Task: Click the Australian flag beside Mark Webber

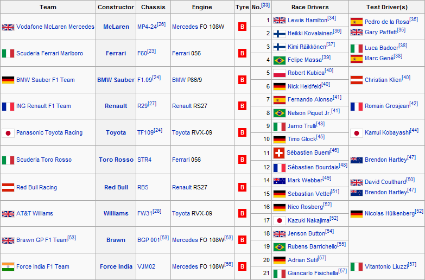Action: (x=280, y=181)
